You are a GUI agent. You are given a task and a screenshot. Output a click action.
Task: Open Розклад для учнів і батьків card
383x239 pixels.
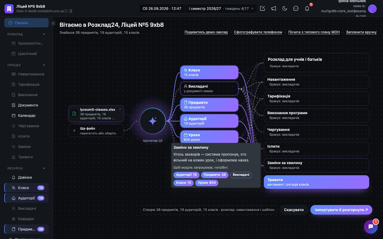316,62
